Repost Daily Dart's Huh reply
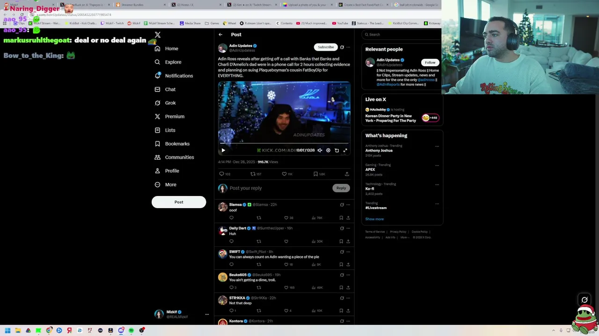This screenshot has width=599, height=336. tap(259, 241)
